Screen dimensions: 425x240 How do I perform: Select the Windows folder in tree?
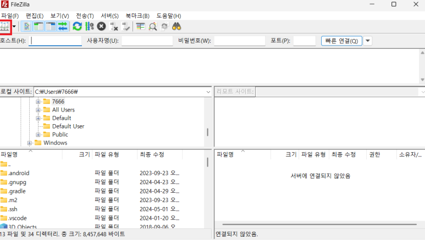pyautogui.click(x=56, y=143)
